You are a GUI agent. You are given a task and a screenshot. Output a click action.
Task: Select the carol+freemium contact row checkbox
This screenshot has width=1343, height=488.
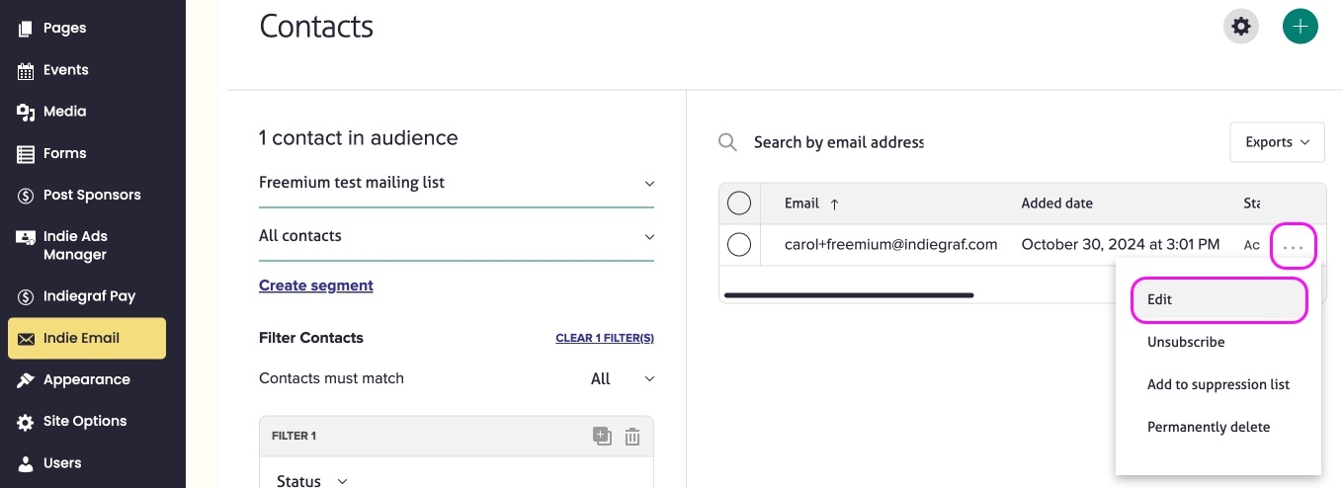(739, 245)
